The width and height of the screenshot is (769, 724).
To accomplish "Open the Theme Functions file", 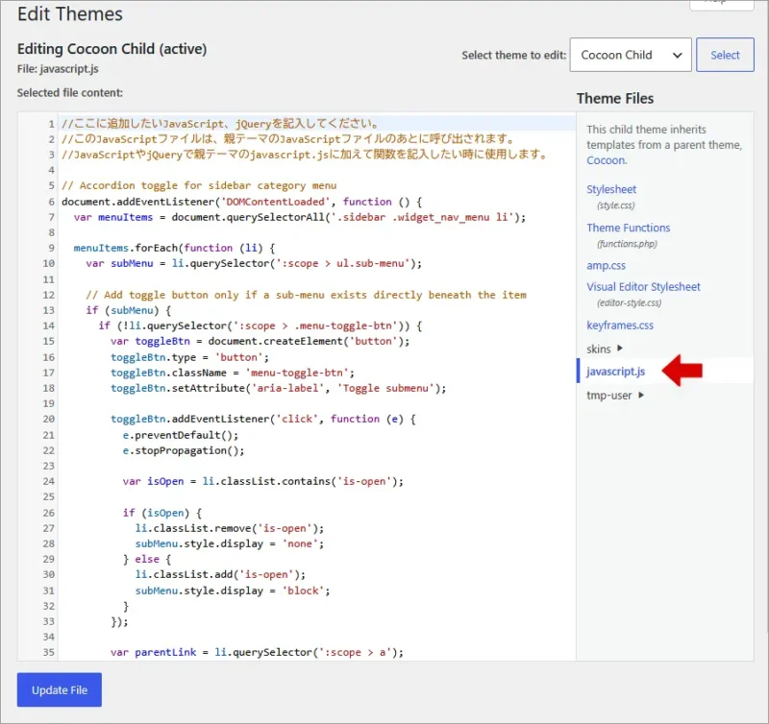I will click(629, 228).
